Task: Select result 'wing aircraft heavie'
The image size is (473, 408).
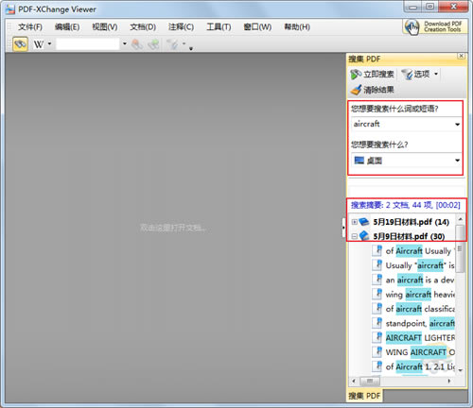Action: [420, 295]
